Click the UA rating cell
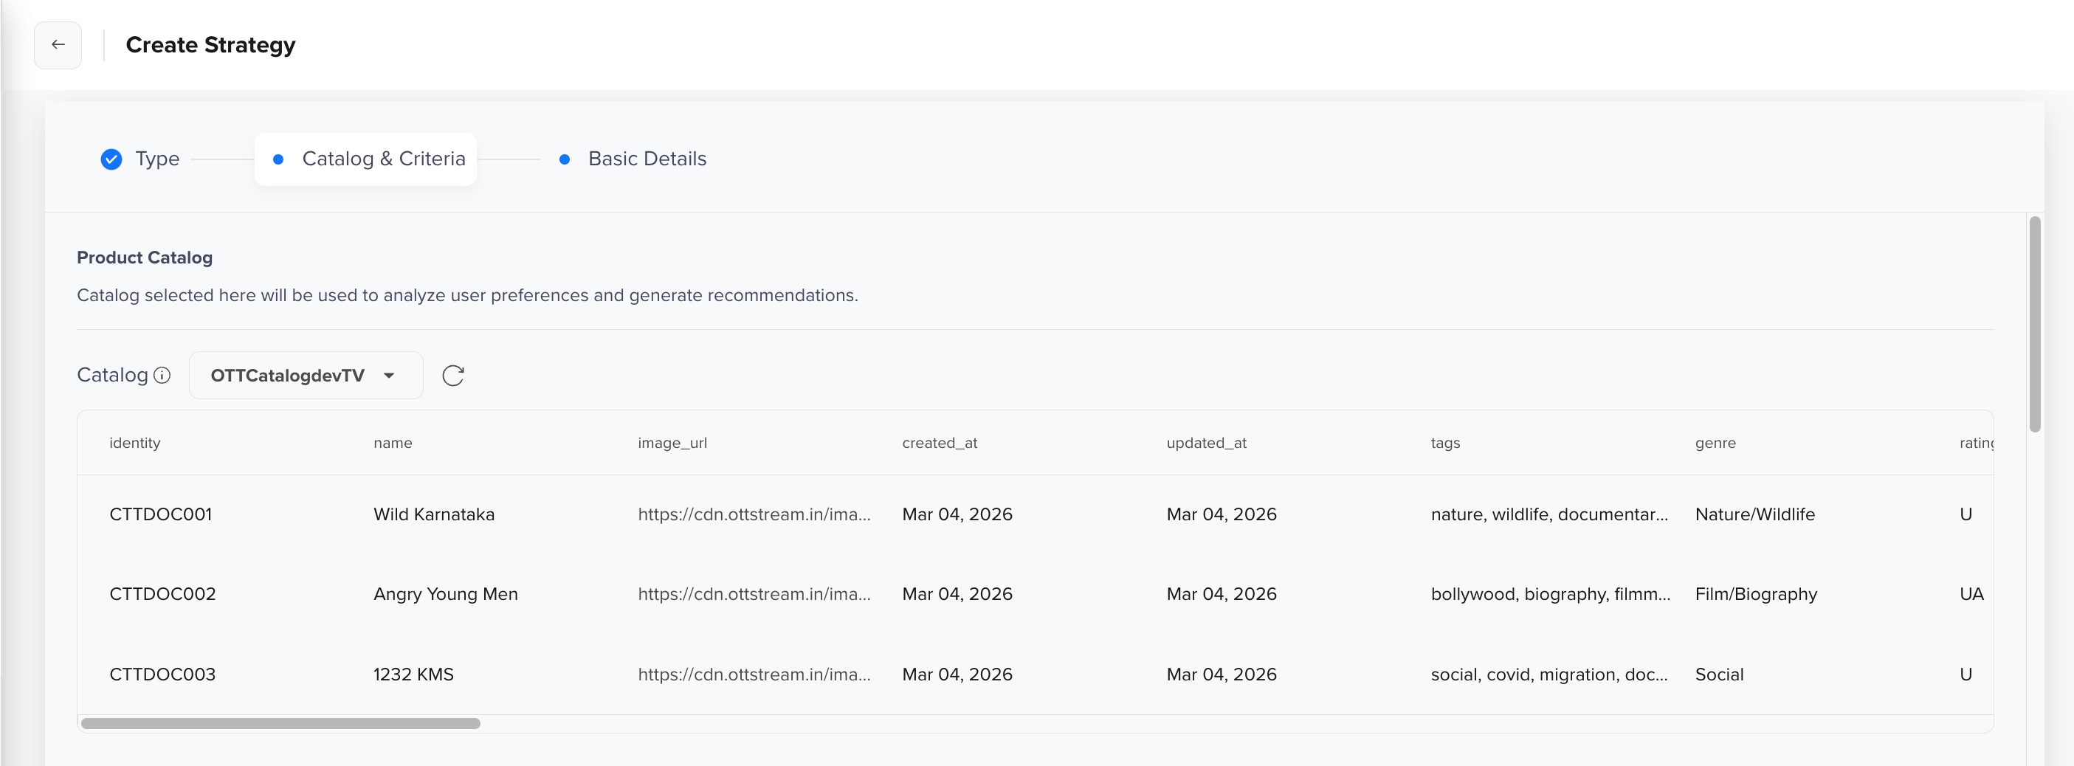The height and width of the screenshot is (766, 2074). coord(1971,595)
